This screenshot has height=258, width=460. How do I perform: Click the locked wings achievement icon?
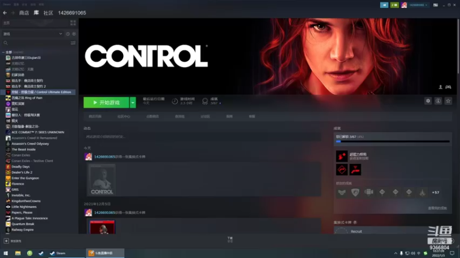[x=342, y=192]
